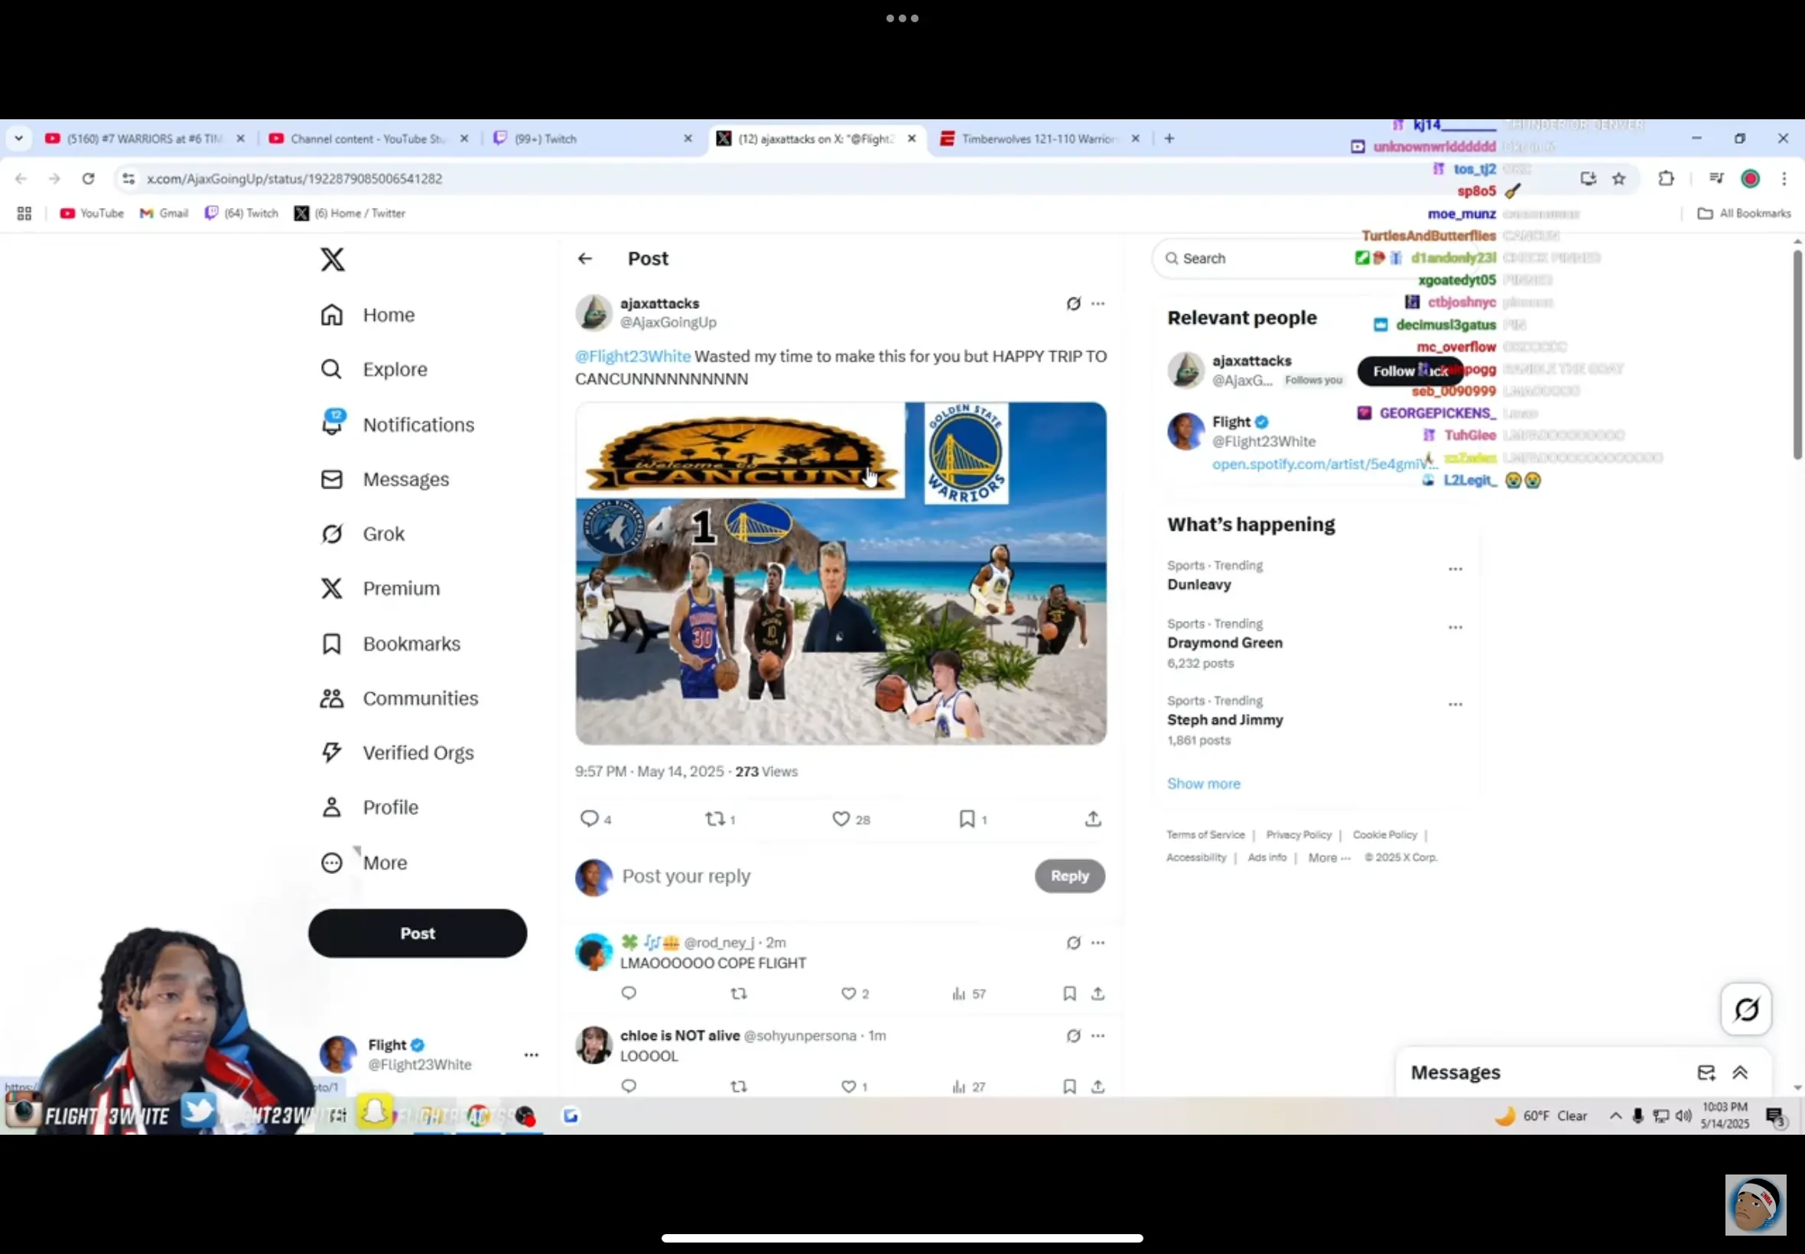Image resolution: width=1805 pixels, height=1254 pixels.
Task: Click the floating Grok button
Action: [x=1746, y=1009]
